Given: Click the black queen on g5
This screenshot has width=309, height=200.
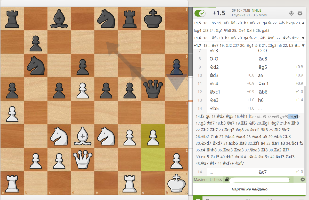Looking at the screenshot, I should pos(153,89).
